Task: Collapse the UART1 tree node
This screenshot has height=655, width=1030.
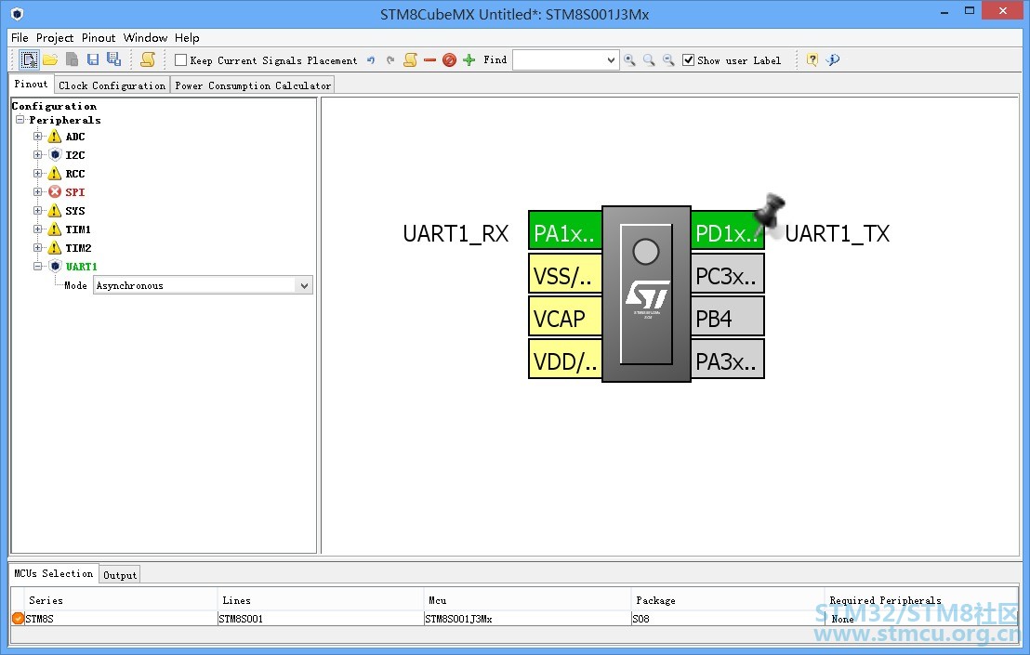Action: pos(37,267)
